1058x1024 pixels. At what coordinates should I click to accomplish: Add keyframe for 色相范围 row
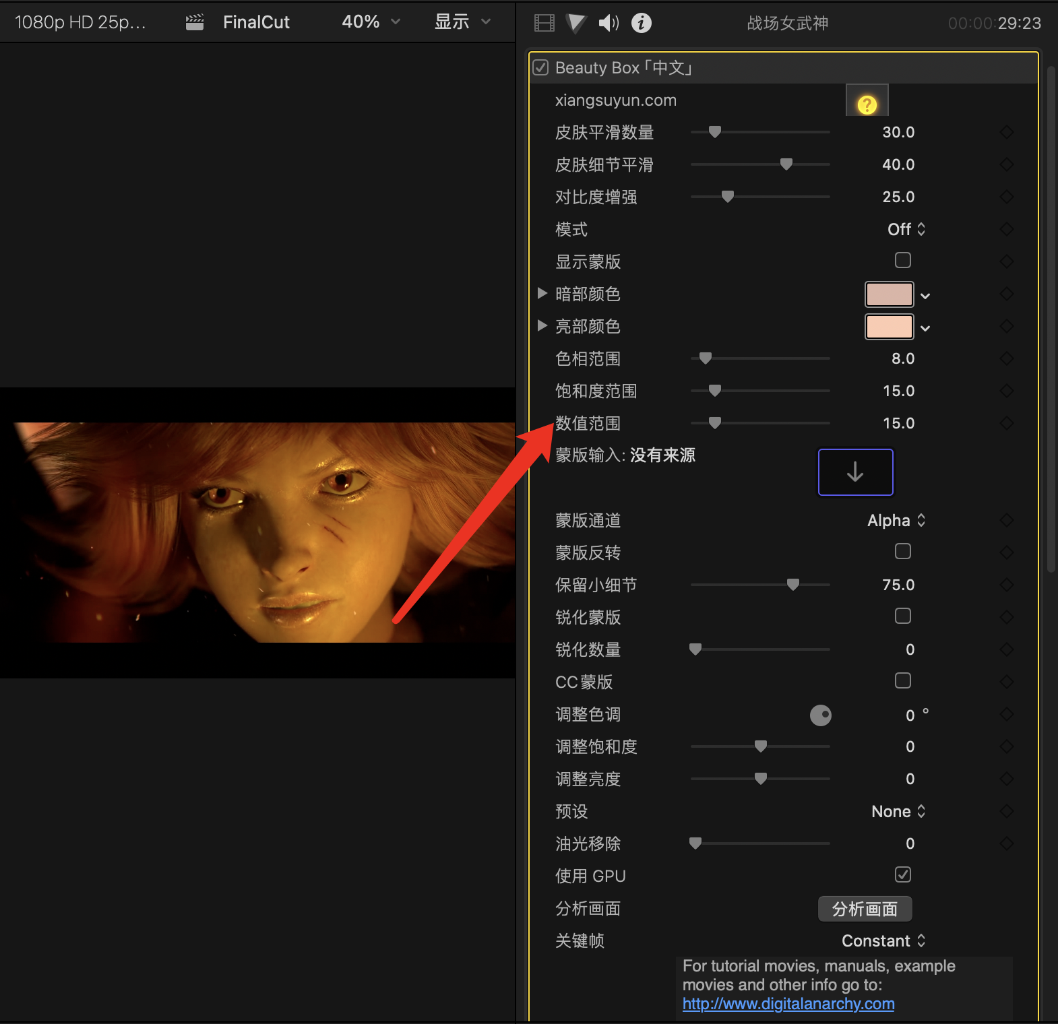1007,358
